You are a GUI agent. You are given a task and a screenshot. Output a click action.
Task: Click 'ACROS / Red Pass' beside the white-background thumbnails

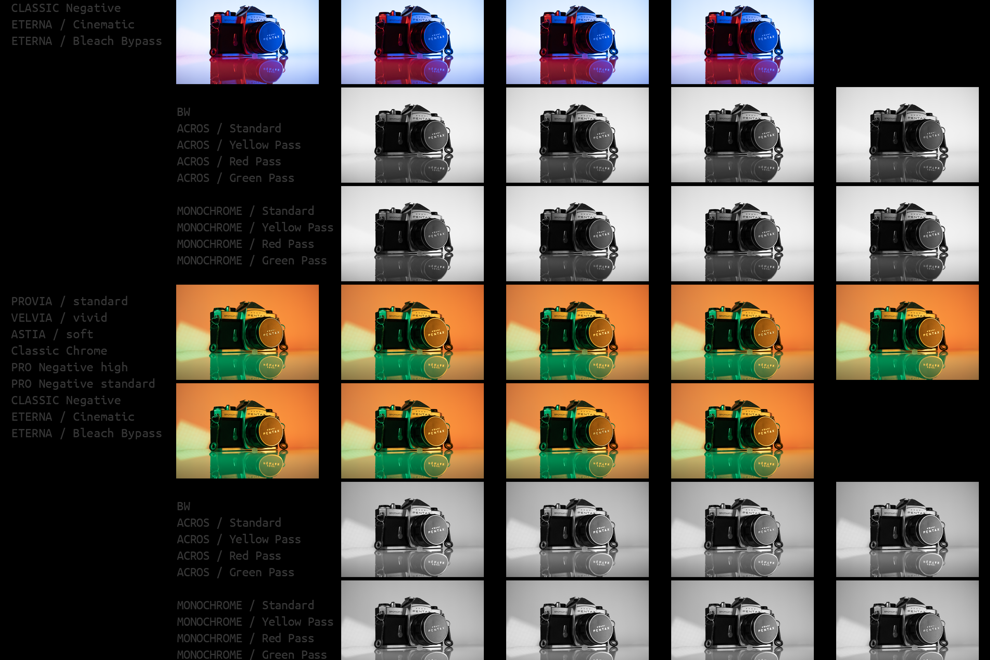229,162
